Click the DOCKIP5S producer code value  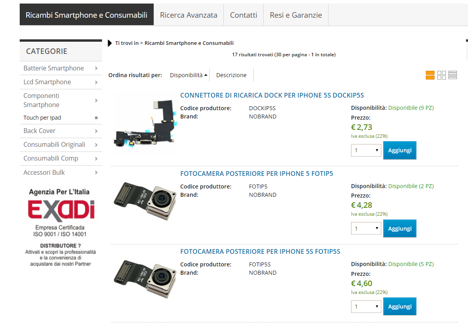[262, 108]
